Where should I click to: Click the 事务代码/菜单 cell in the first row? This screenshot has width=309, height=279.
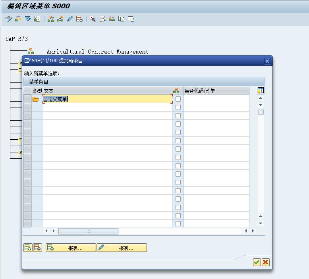[216, 99]
